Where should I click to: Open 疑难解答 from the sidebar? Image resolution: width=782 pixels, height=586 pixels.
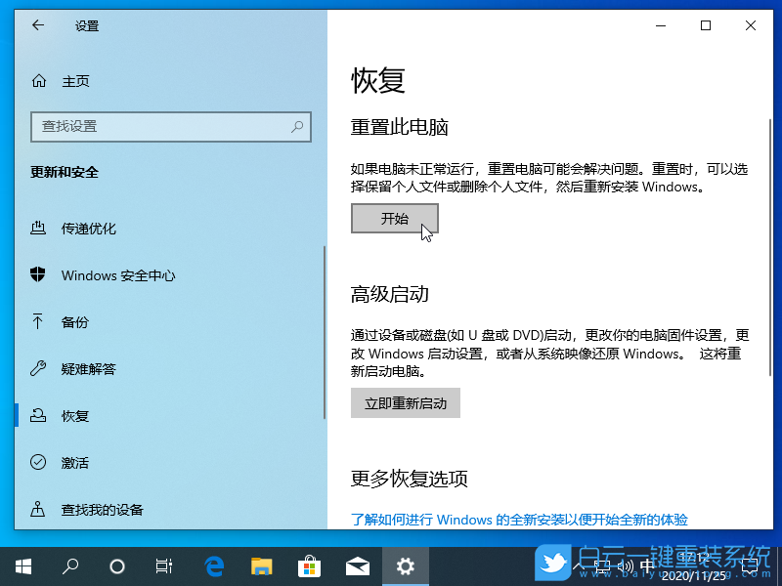pos(86,369)
